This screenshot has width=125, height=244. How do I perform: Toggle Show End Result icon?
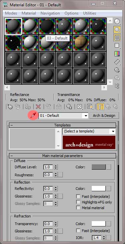coord(100,107)
